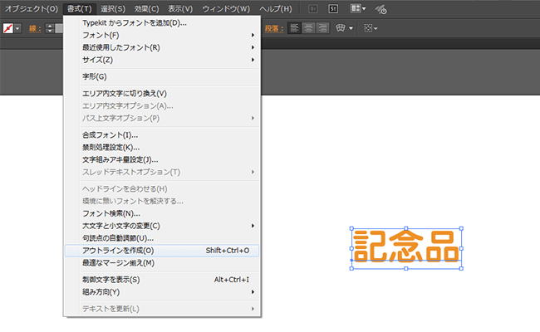This screenshot has height=332, width=540.
Task: Open the stroke color dropdown arrow
Action: pyautogui.click(x=17, y=28)
